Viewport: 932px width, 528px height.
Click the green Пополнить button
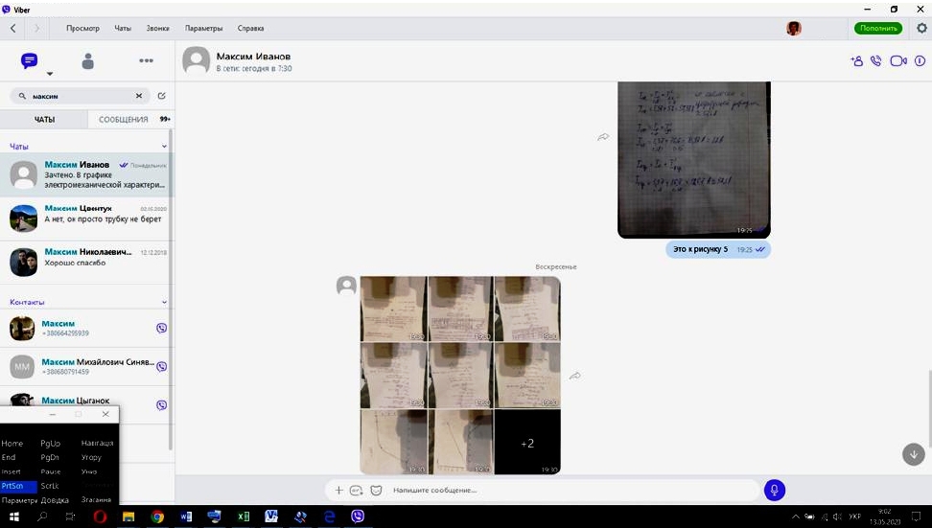click(877, 28)
